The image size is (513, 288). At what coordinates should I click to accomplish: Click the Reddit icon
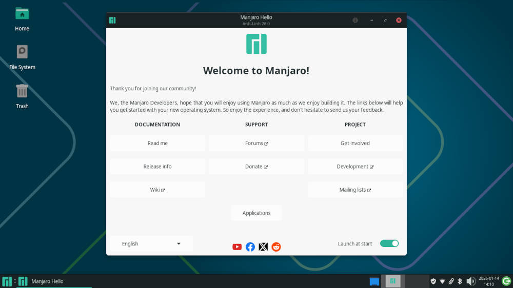click(x=277, y=247)
